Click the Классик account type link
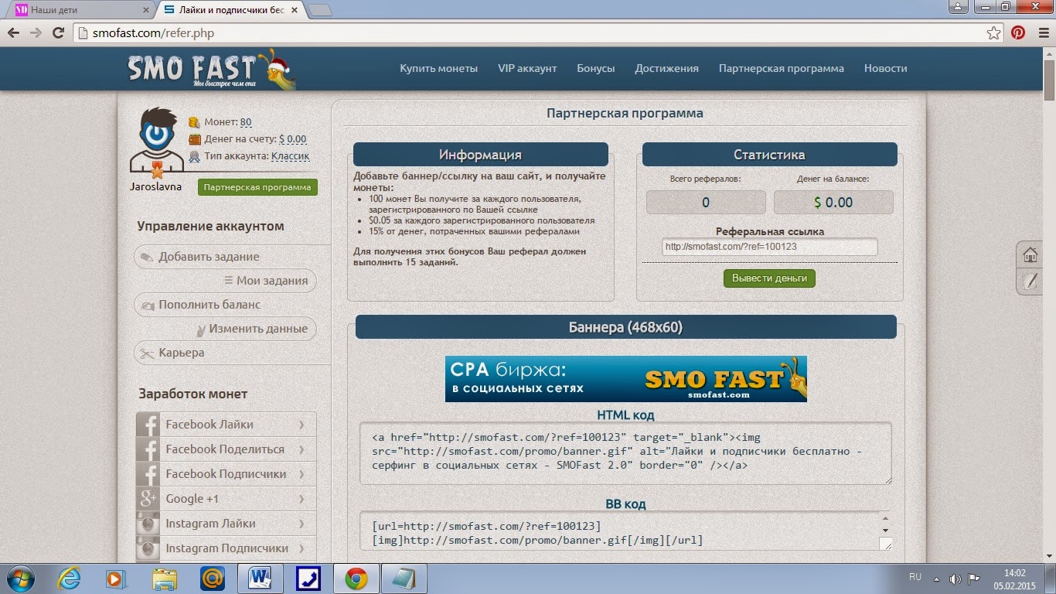The image size is (1056, 594). (290, 156)
